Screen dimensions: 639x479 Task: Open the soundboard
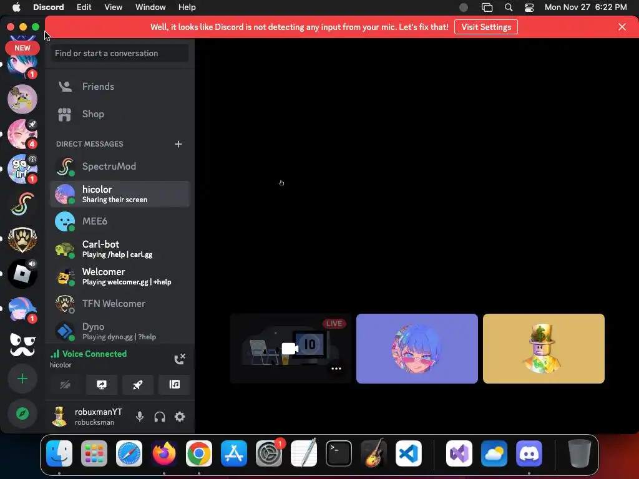point(175,385)
